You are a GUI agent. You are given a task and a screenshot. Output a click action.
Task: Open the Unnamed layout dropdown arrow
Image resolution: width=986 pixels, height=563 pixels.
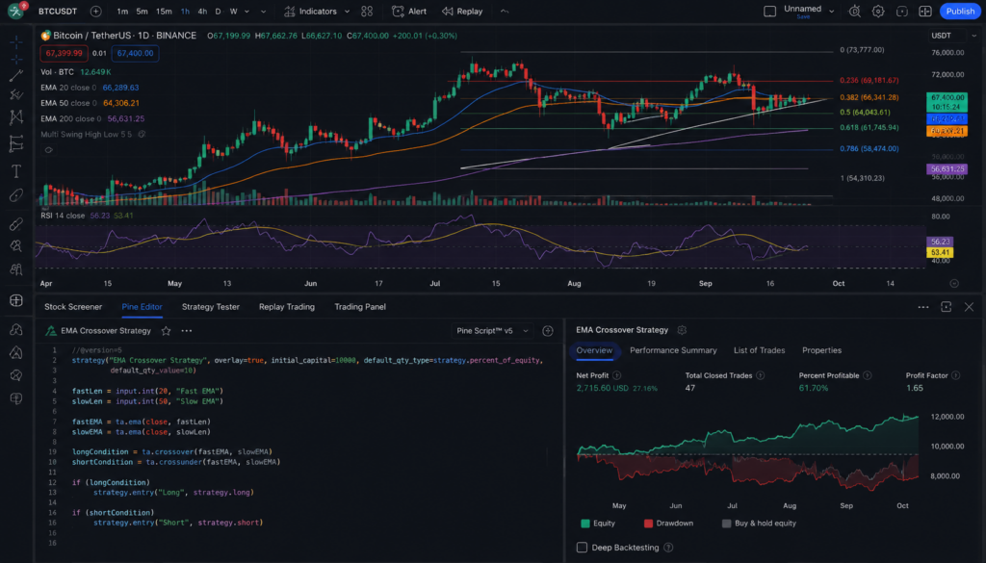[x=831, y=12]
